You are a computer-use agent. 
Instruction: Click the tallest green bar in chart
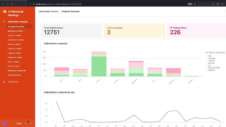[x=99, y=66]
